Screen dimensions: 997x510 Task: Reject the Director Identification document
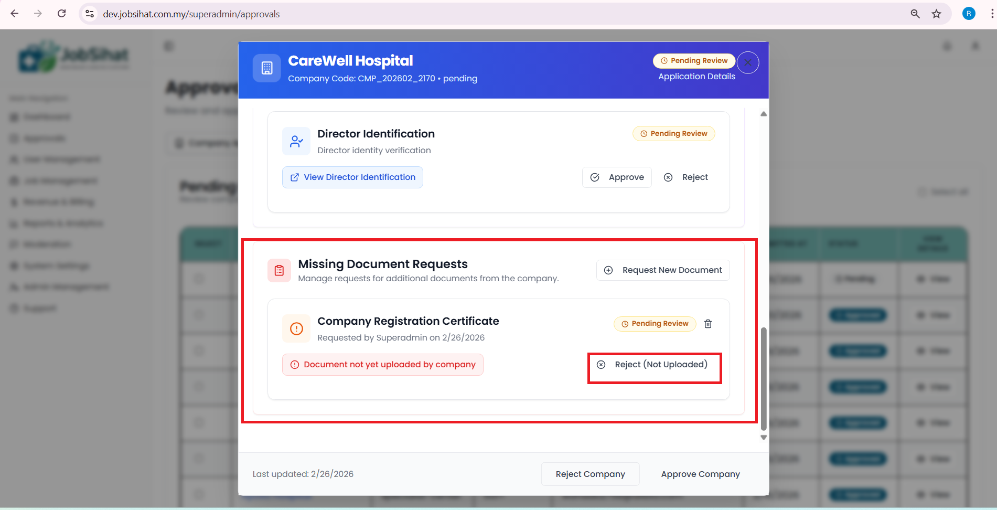[x=686, y=177]
